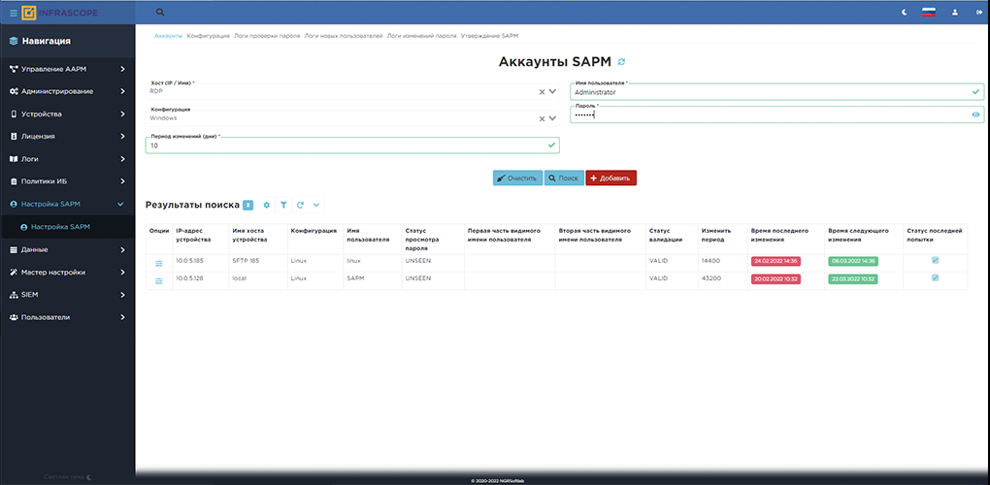Toggle dark mode with the moon icon
The width and height of the screenshot is (990, 485).
coord(905,13)
